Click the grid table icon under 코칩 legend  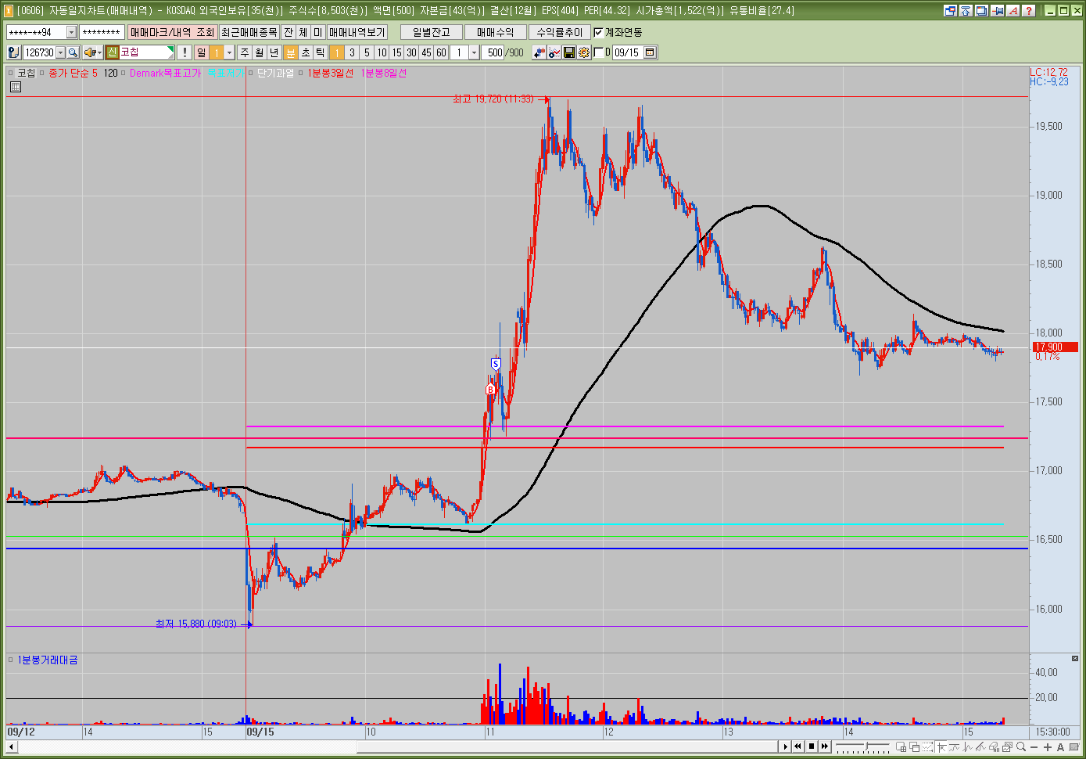[15, 87]
